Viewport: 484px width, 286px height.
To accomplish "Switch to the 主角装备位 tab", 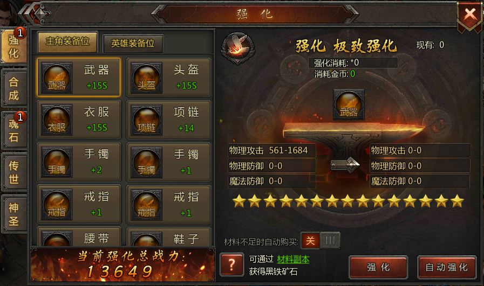I will click(67, 41).
